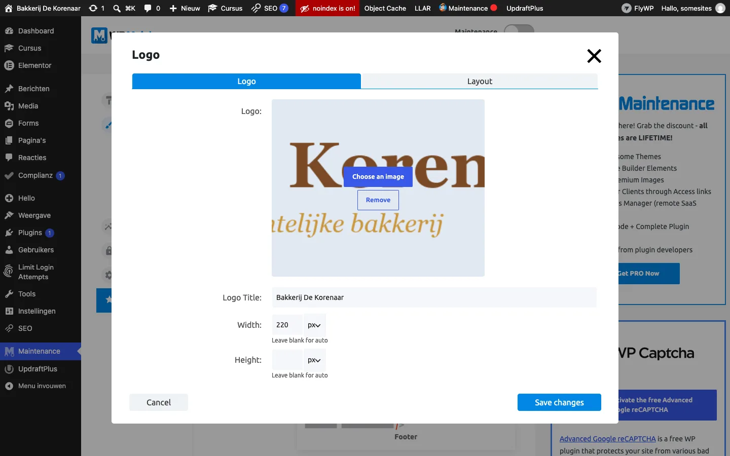Open the Height unit px dropdown
Viewport: 730px width, 456px height.
tap(314, 360)
